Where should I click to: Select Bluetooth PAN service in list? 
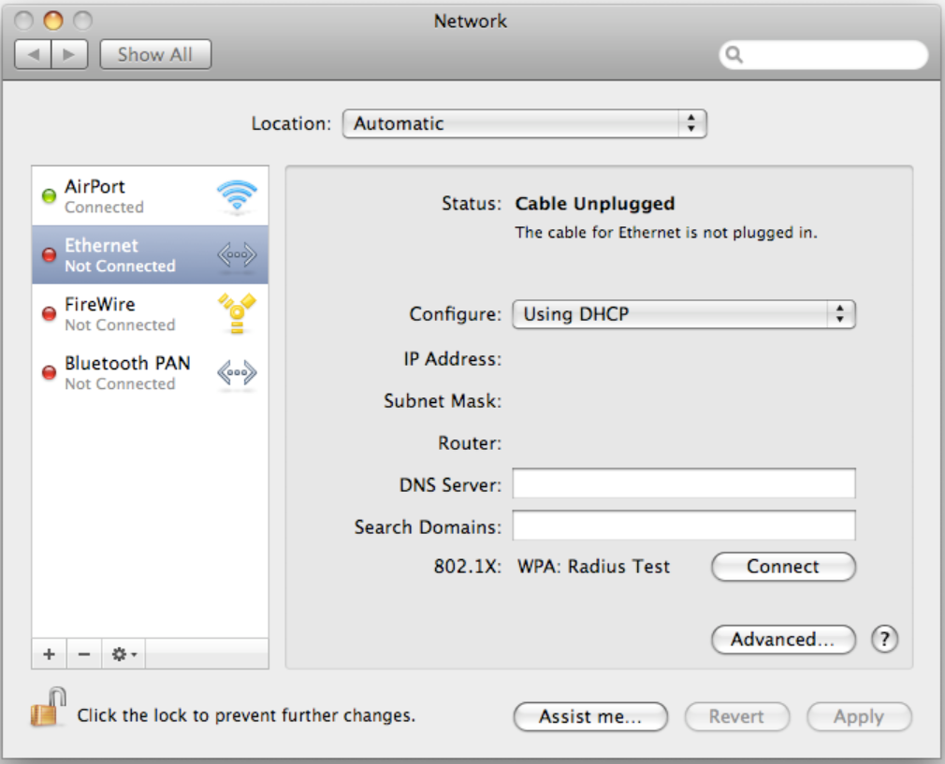click(x=126, y=372)
